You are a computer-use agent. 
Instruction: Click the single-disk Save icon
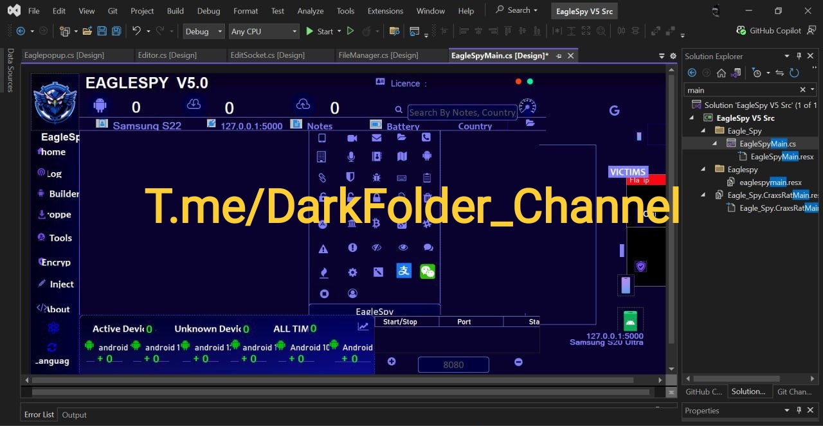point(102,31)
